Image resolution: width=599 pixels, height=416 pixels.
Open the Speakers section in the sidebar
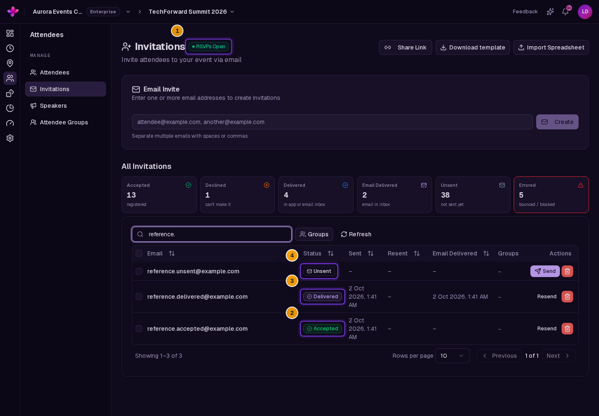[65, 106]
